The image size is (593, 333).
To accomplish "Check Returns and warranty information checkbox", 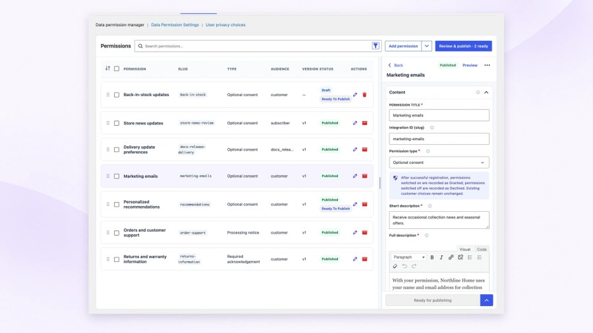I will pos(117,259).
